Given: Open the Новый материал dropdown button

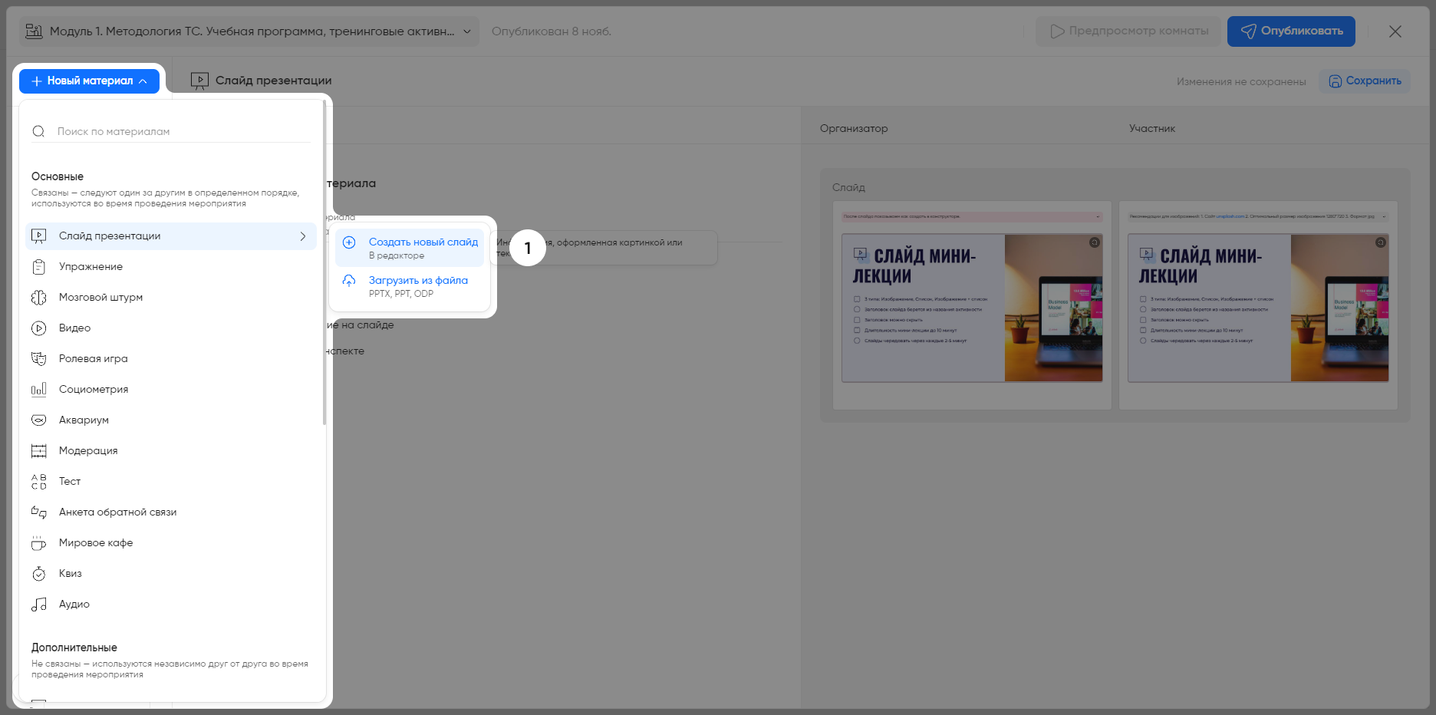Looking at the screenshot, I should (x=89, y=81).
